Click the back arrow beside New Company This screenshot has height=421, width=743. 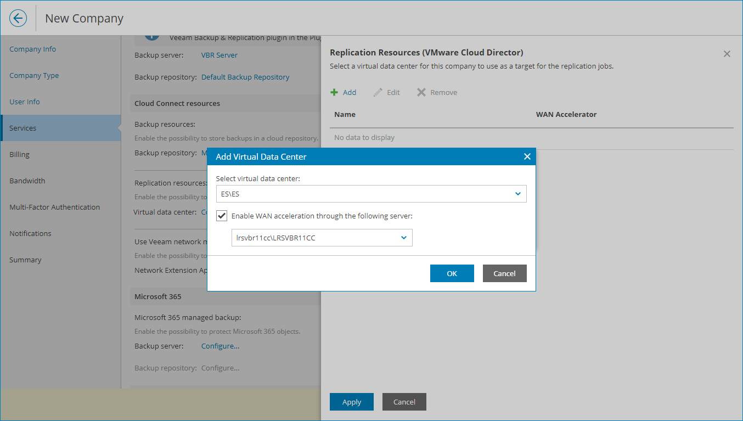point(18,18)
